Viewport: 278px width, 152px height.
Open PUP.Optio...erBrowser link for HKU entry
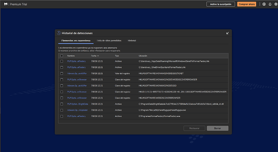click(x=77, y=92)
